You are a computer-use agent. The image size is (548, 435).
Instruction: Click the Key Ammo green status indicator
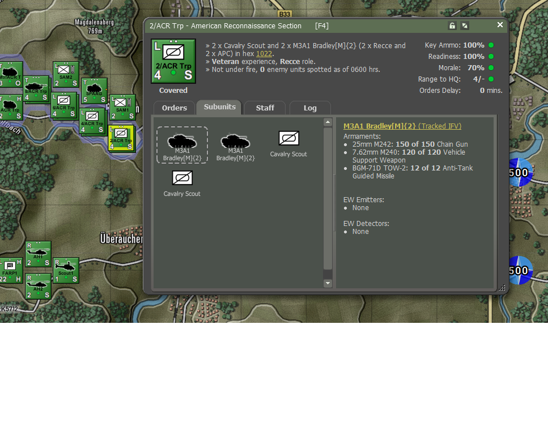tap(491, 45)
